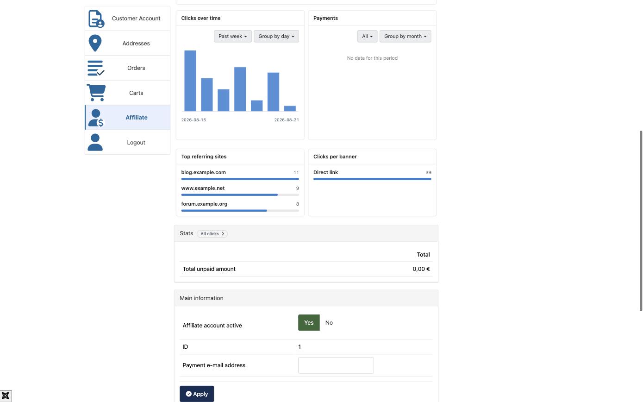Click www.example.net referring site text

[x=203, y=188]
